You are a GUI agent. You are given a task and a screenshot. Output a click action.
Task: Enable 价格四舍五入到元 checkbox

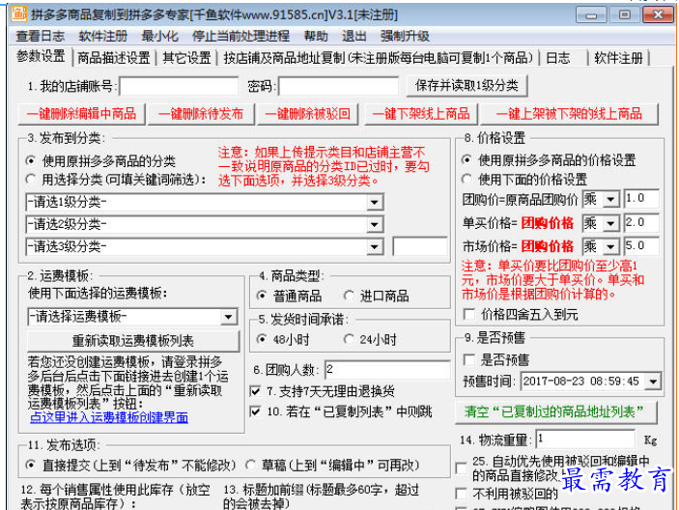tap(469, 314)
